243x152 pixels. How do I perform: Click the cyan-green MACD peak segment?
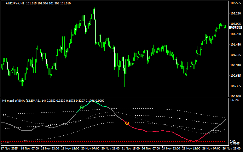click(95, 101)
